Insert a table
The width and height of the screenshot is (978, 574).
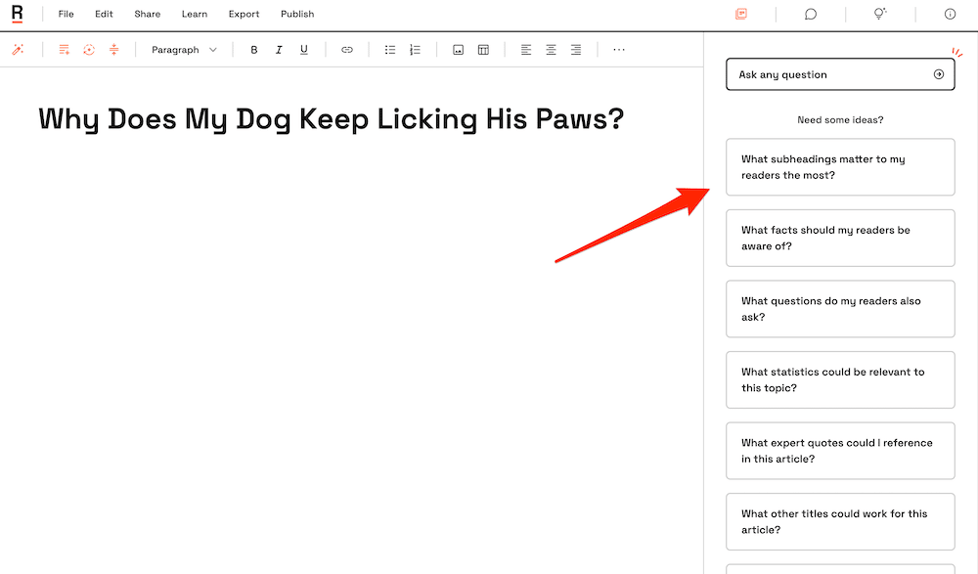(x=483, y=49)
